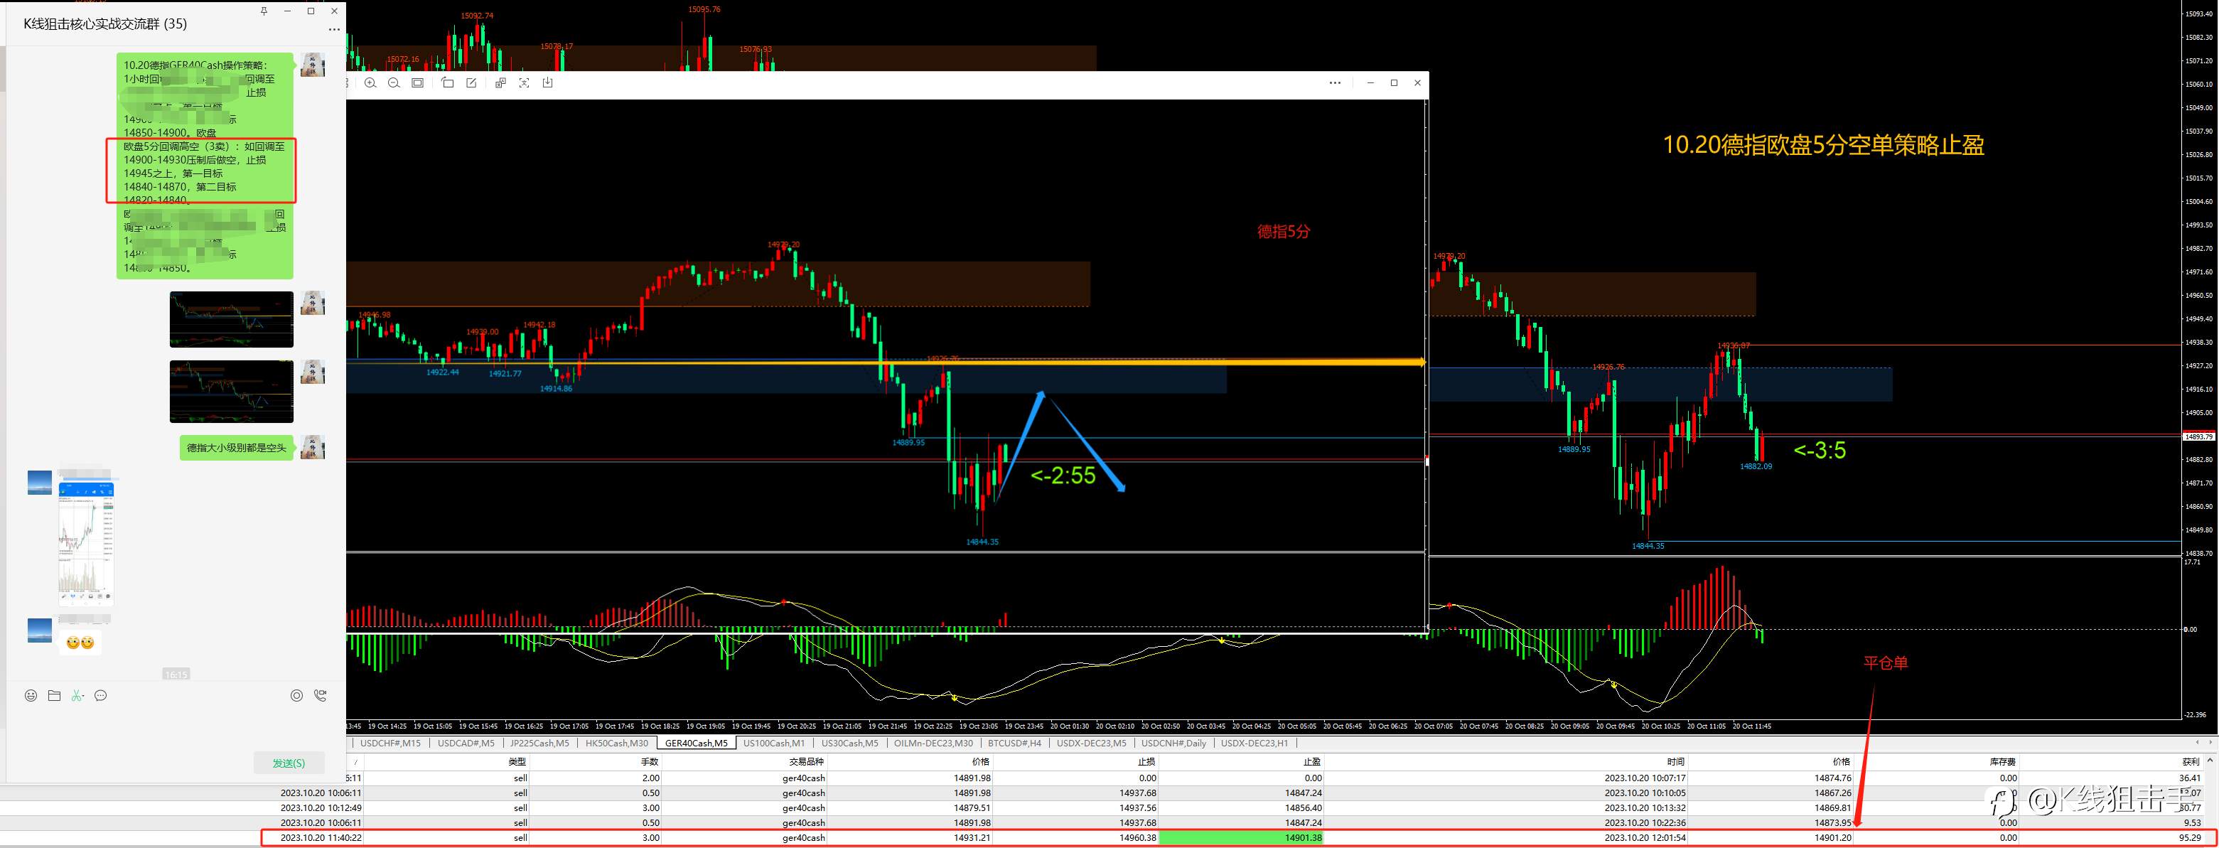Click close time 2023.10.20 12:01:54
Screen dimensions: 2219x848
click(1645, 837)
